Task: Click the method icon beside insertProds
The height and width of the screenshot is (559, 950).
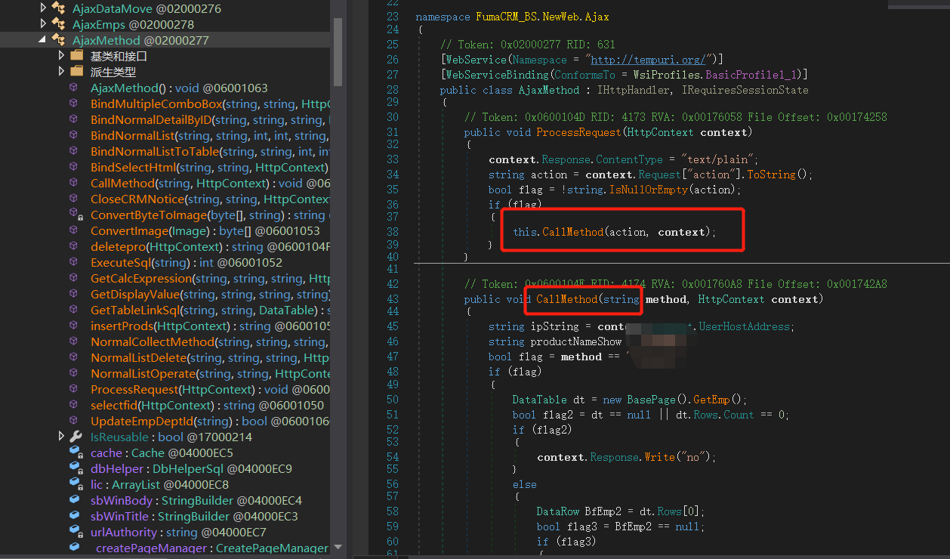Action: [x=73, y=326]
